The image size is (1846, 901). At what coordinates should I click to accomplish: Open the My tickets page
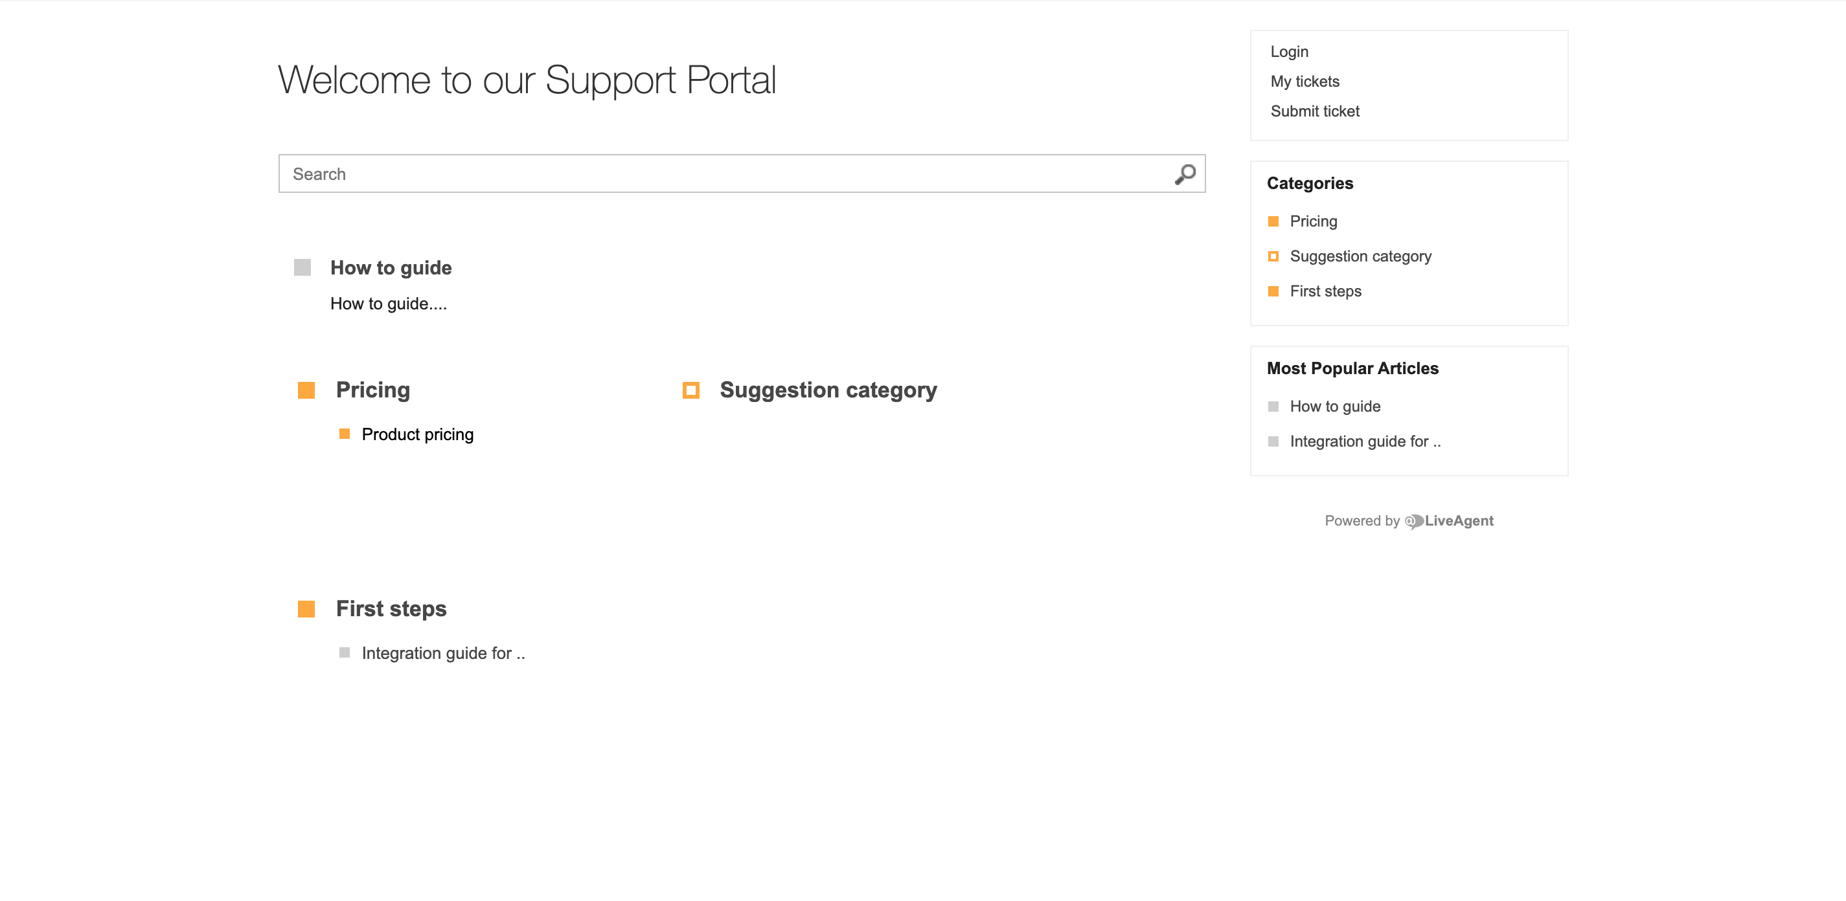click(1305, 81)
